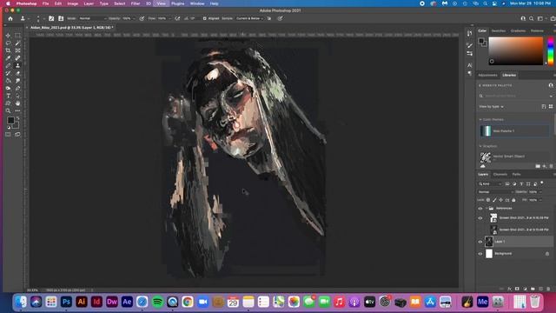Viewport: 556px width, 313px height.
Task: Toggle Lock all padlock icon
Action: click(513, 200)
